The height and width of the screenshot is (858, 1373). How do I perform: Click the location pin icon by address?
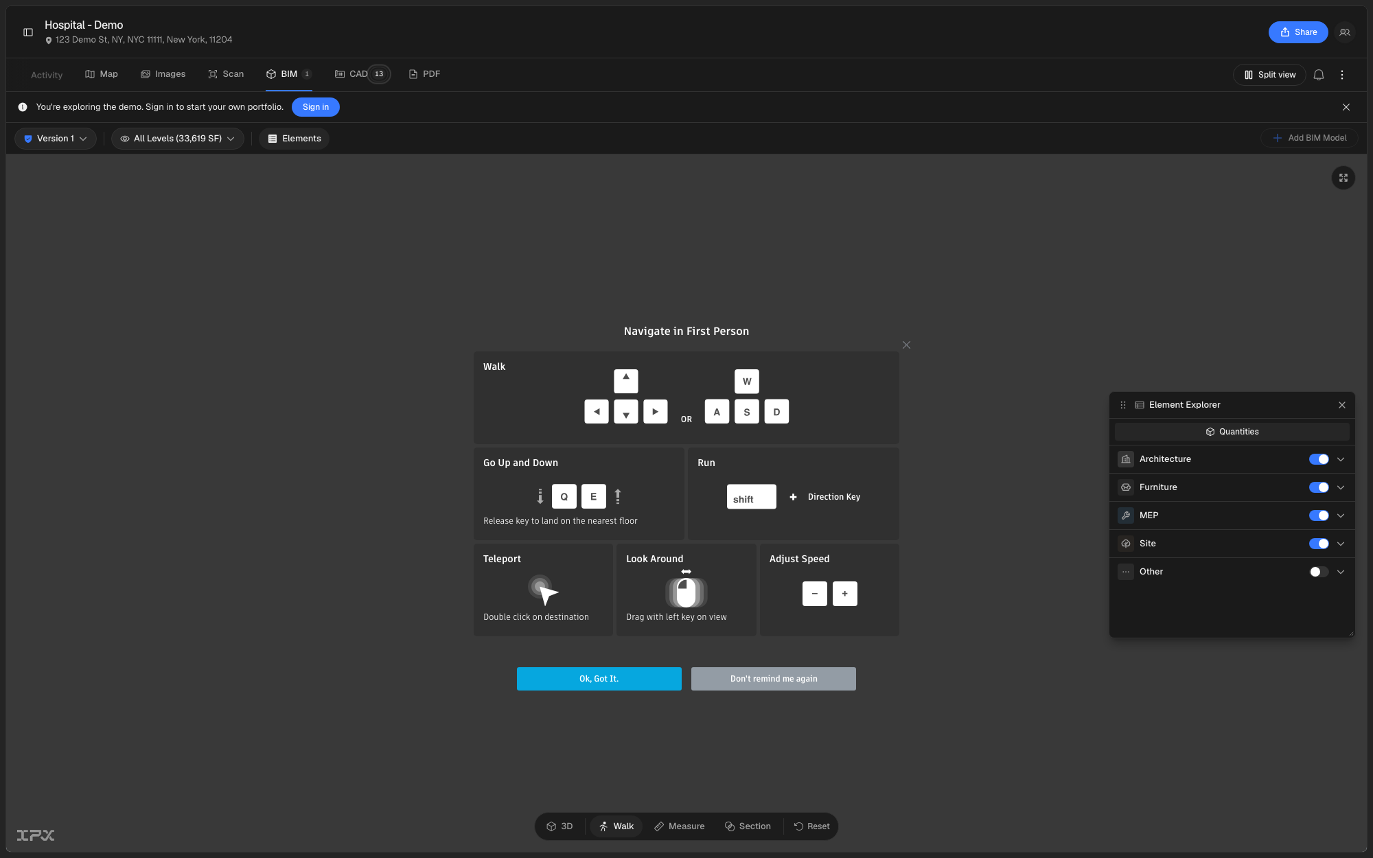click(49, 40)
